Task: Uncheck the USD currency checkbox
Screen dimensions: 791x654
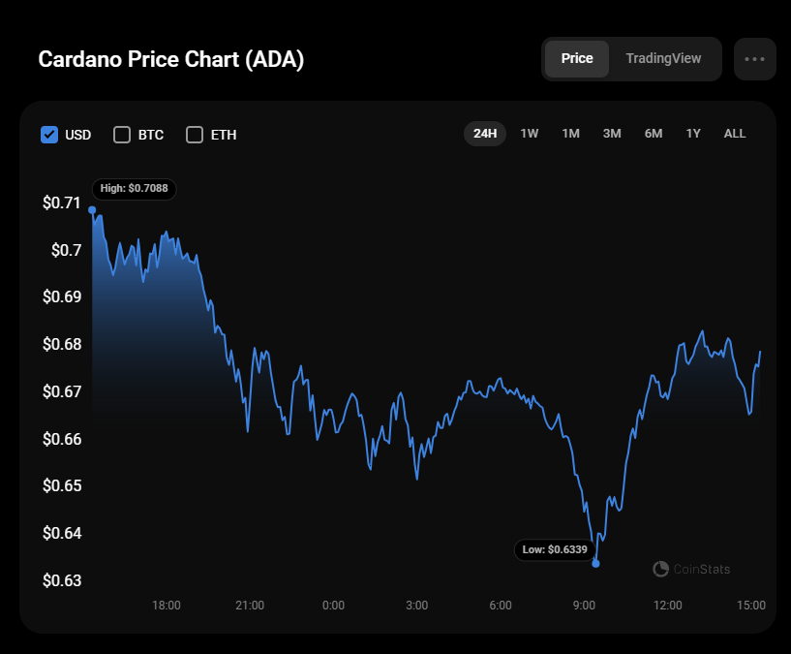Action: click(49, 135)
